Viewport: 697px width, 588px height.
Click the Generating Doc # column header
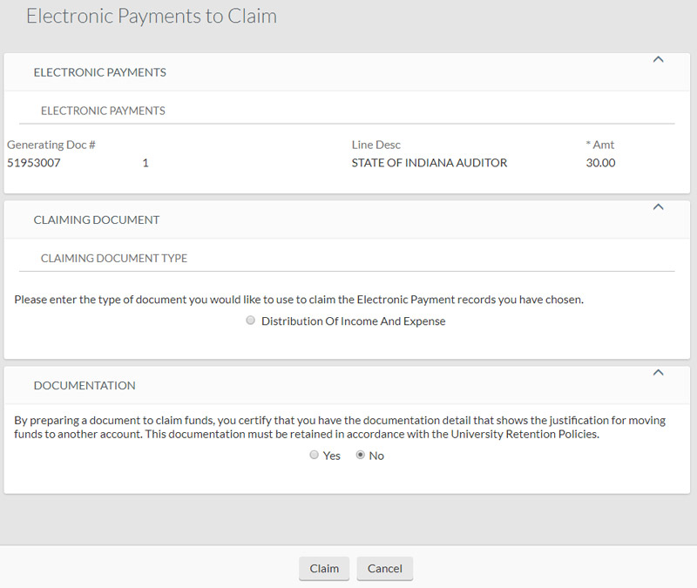51,145
